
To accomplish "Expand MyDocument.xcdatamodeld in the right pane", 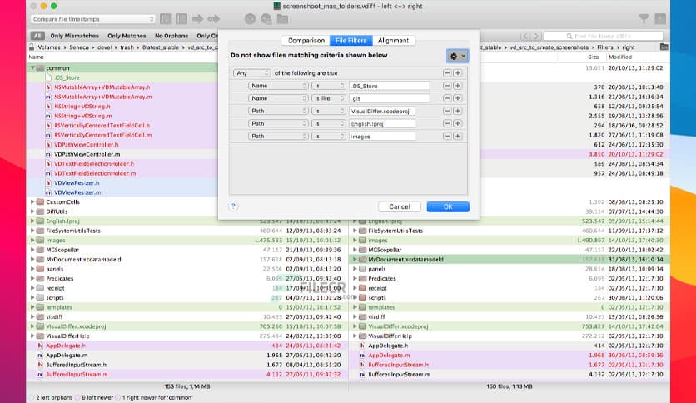I will point(355,259).
